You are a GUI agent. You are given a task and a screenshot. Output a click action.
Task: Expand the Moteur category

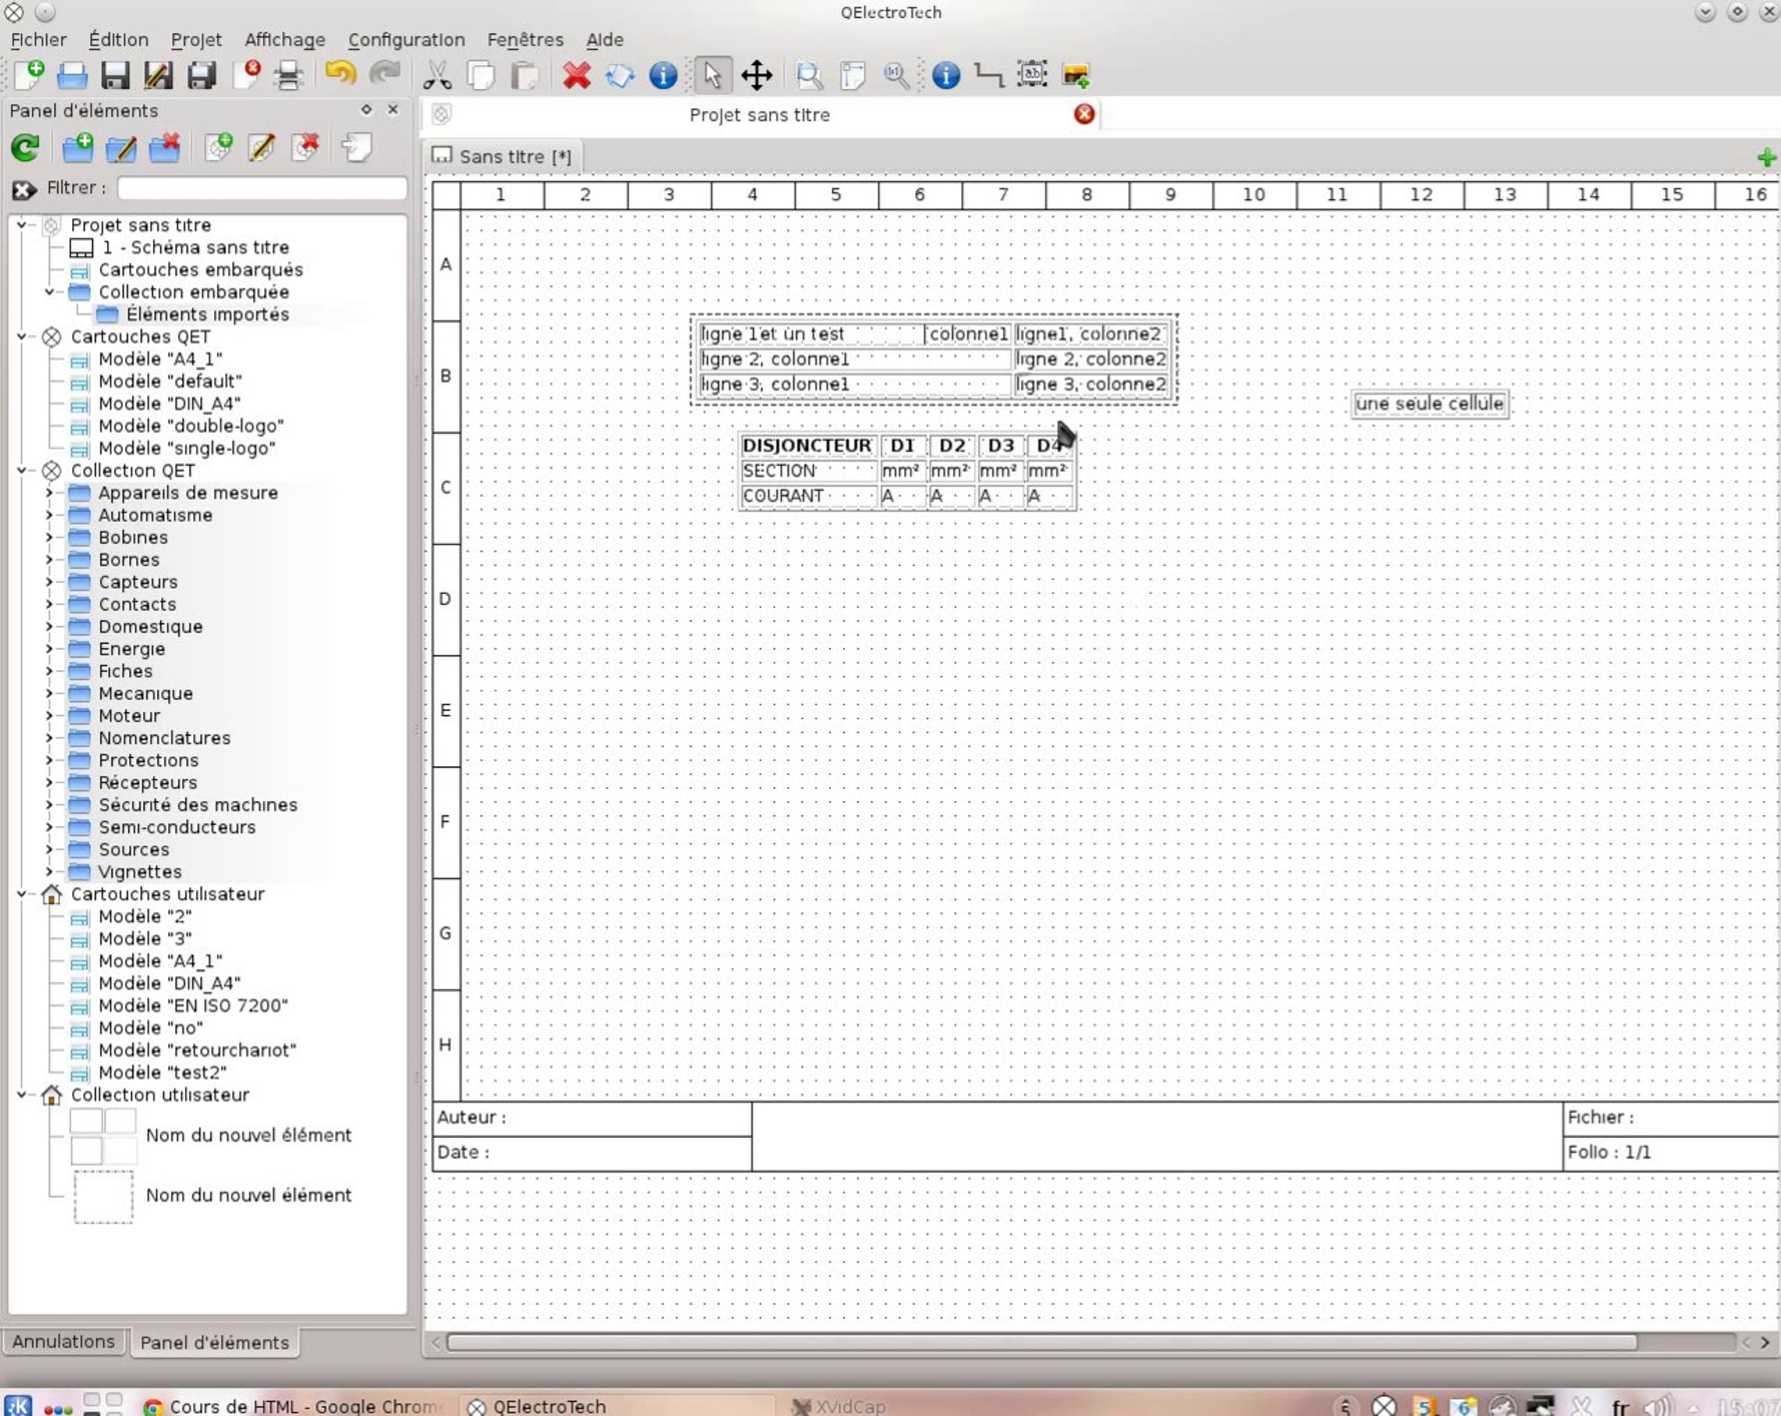click(49, 716)
